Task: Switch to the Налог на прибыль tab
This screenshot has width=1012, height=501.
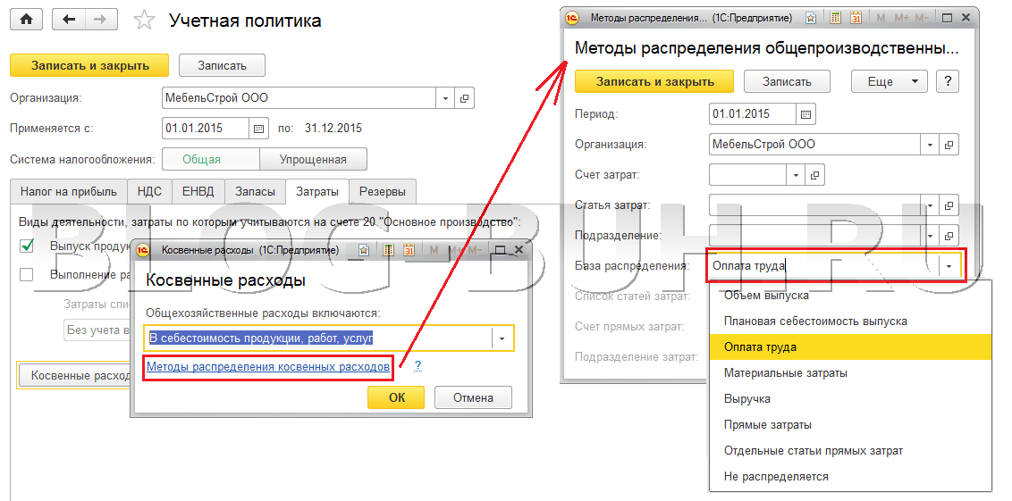Action: pyautogui.click(x=69, y=191)
